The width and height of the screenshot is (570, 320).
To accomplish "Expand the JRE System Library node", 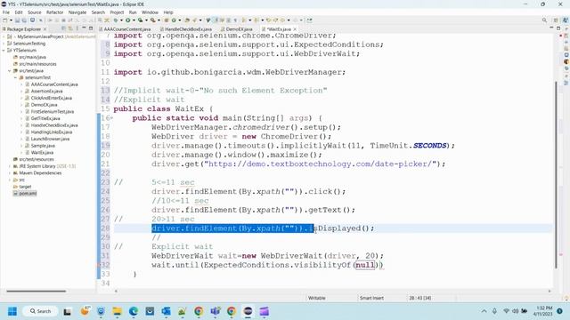I will click(10, 166).
